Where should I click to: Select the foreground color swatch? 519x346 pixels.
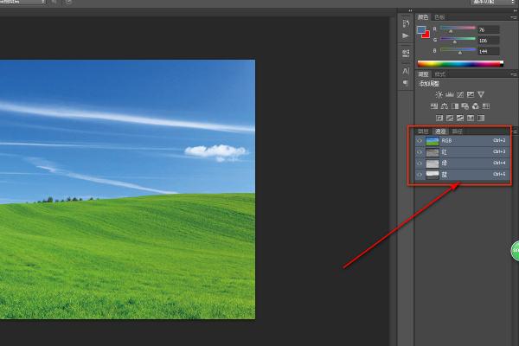pos(421,29)
